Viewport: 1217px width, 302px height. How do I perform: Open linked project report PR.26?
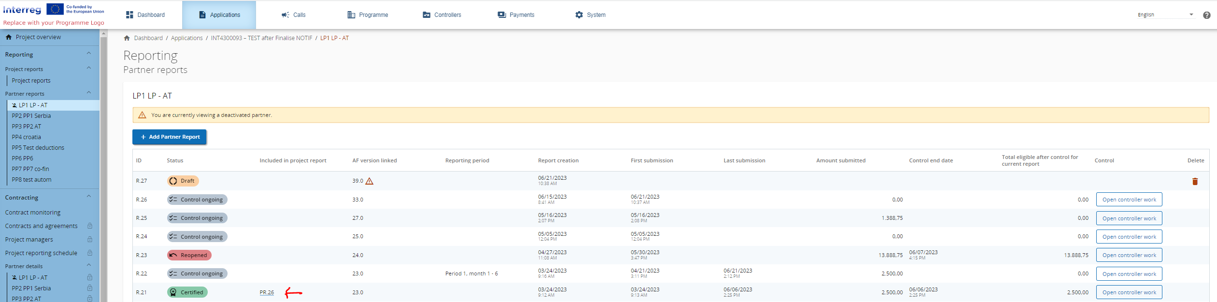pos(267,292)
